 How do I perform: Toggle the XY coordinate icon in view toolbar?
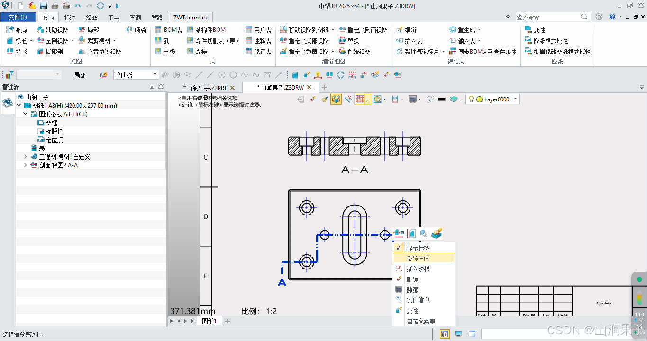(x=348, y=99)
